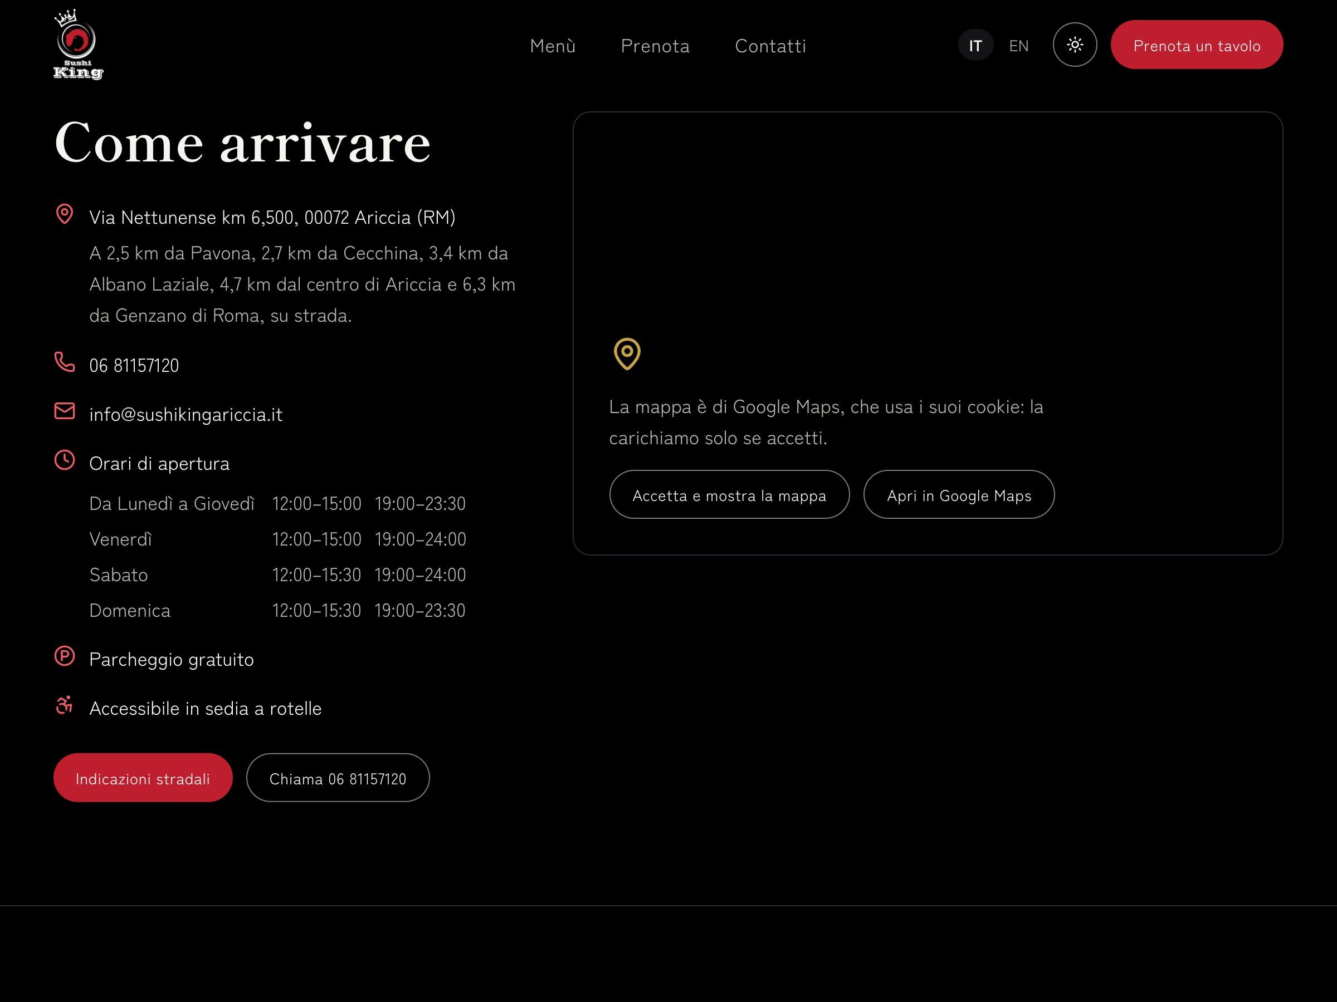Viewport: 1337px width, 1002px height.
Task: Click the Come arrivare heading
Action: coord(242,143)
